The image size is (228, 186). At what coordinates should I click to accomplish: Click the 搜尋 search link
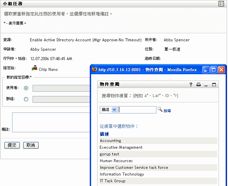[x=167, y=111]
